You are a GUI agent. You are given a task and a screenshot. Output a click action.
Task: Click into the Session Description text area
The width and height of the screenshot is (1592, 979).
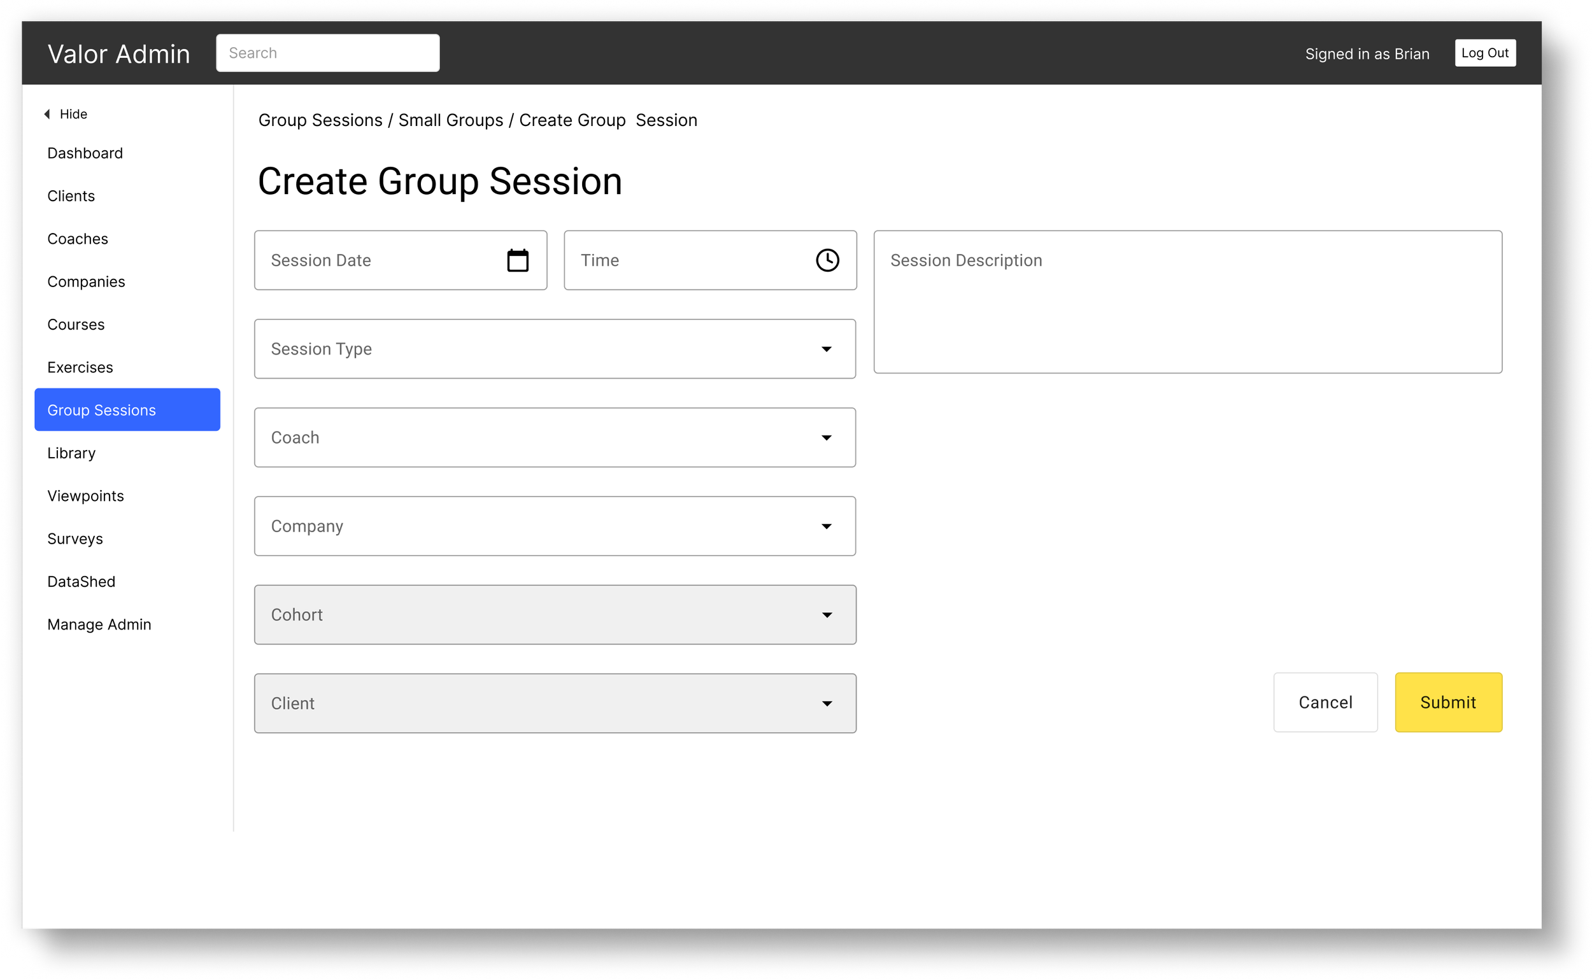tap(1187, 302)
